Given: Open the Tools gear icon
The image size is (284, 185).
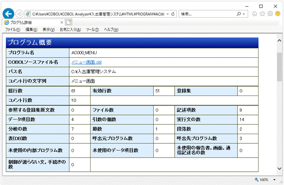Looking at the screenshot, I should coord(270,14).
